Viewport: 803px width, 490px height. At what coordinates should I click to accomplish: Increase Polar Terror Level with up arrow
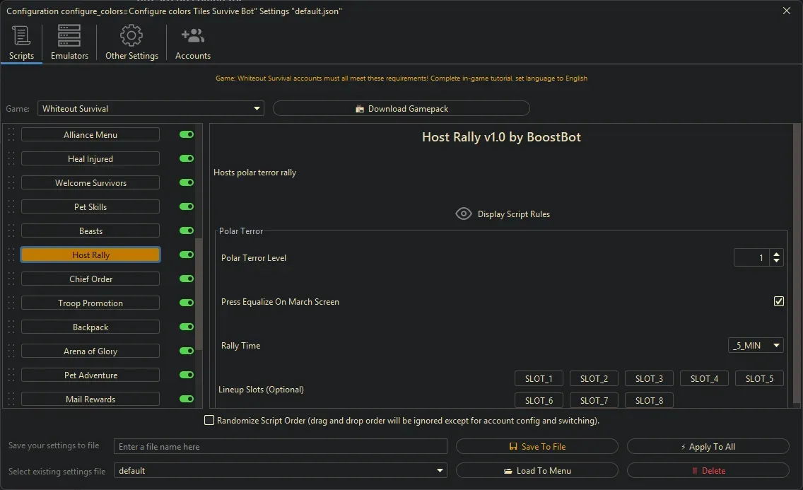point(777,254)
